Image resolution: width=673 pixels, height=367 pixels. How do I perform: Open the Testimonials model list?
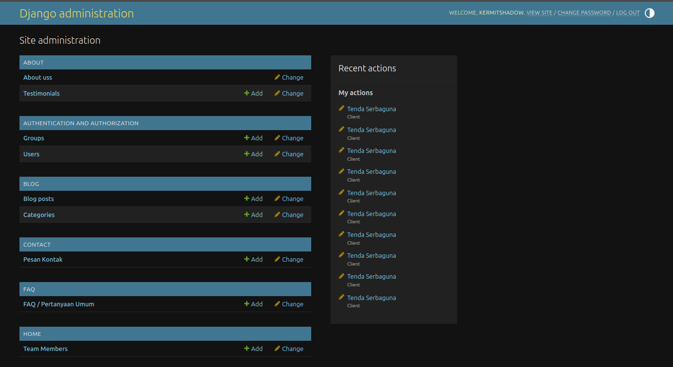click(x=41, y=93)
